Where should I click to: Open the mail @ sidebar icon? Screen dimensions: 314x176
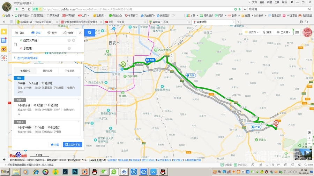pos(4,58)
